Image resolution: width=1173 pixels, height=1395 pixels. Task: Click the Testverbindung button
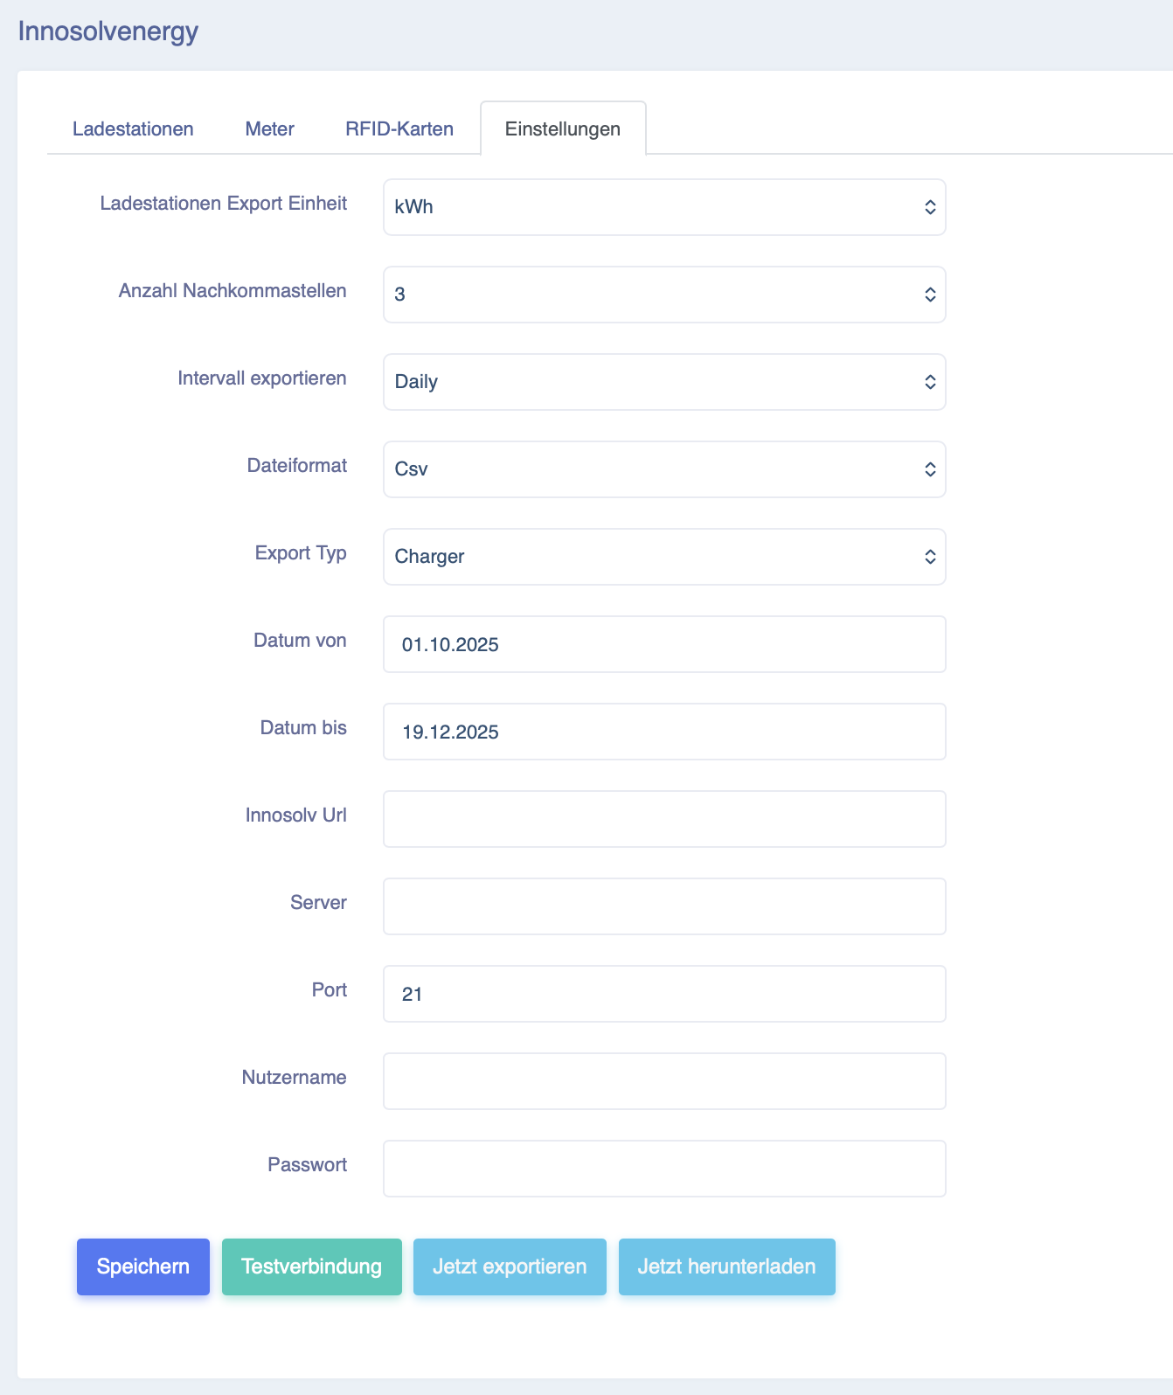pyautogui.click(x=311, y=1267)
